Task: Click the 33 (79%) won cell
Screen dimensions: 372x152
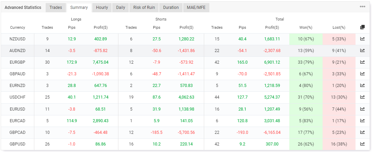Action: click(x=306, y=62)
